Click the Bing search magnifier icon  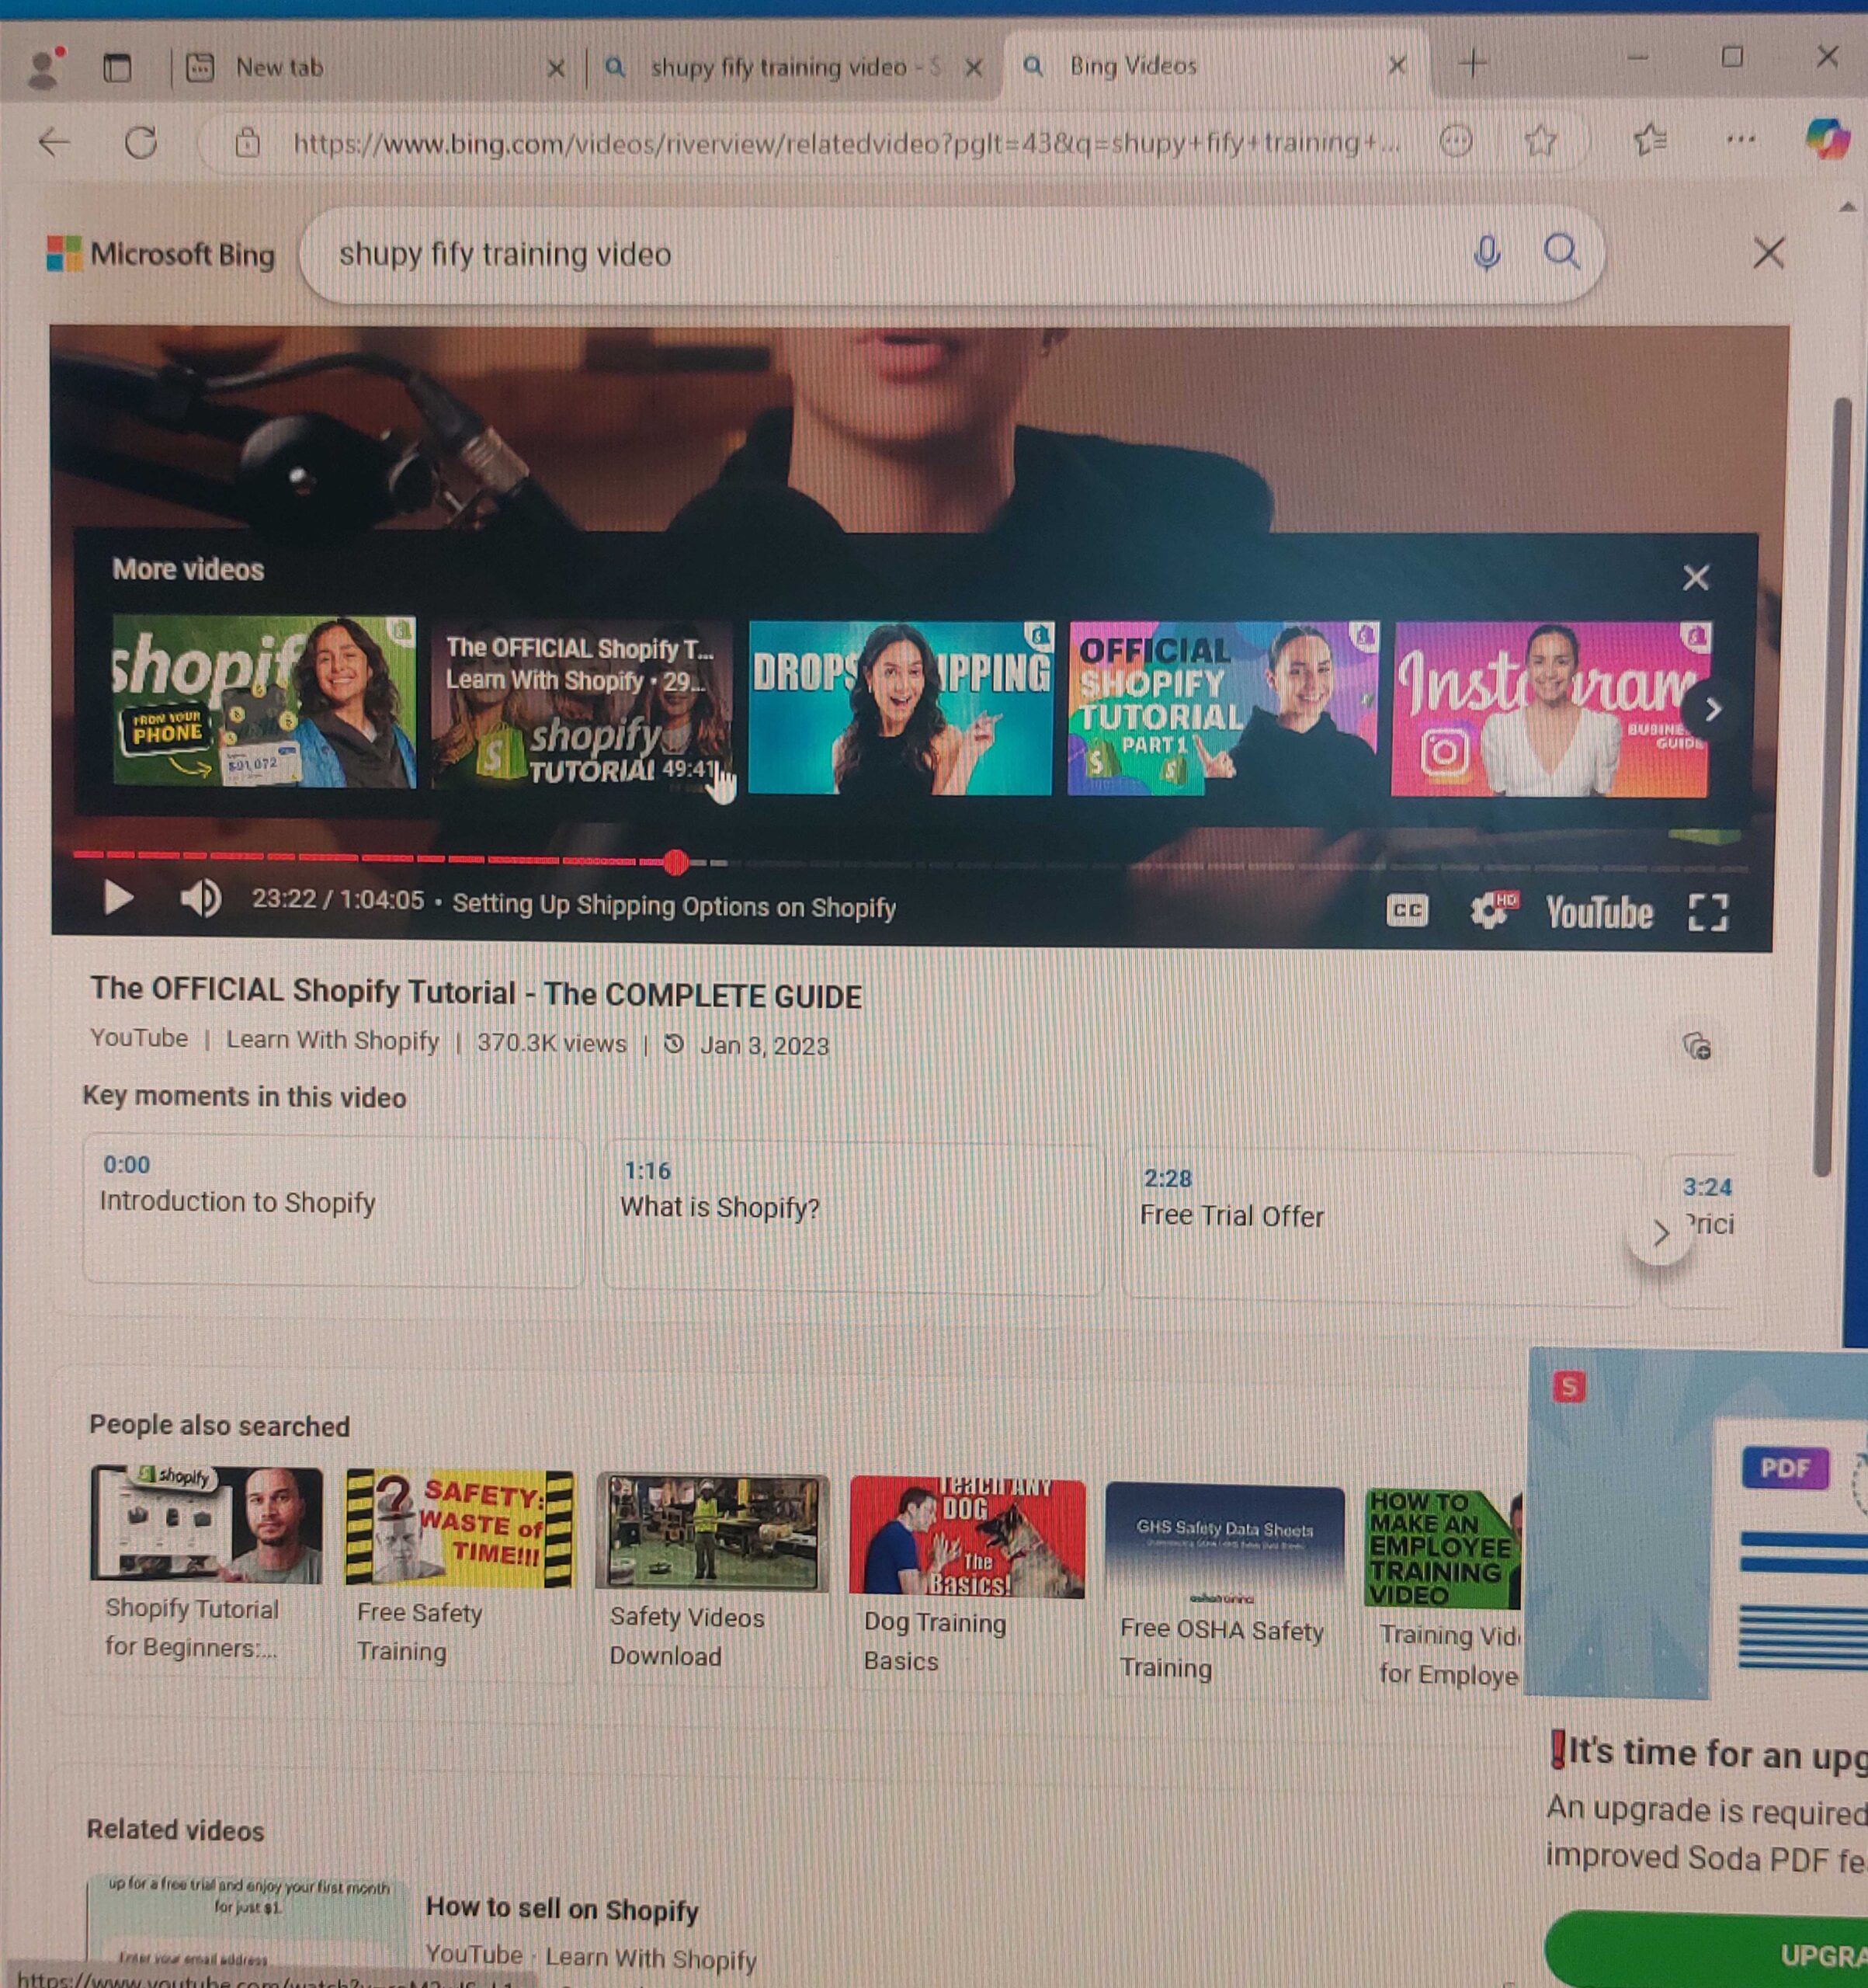coord(1562,252)
